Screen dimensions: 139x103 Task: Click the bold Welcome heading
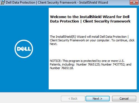click(x=90, y=19)
